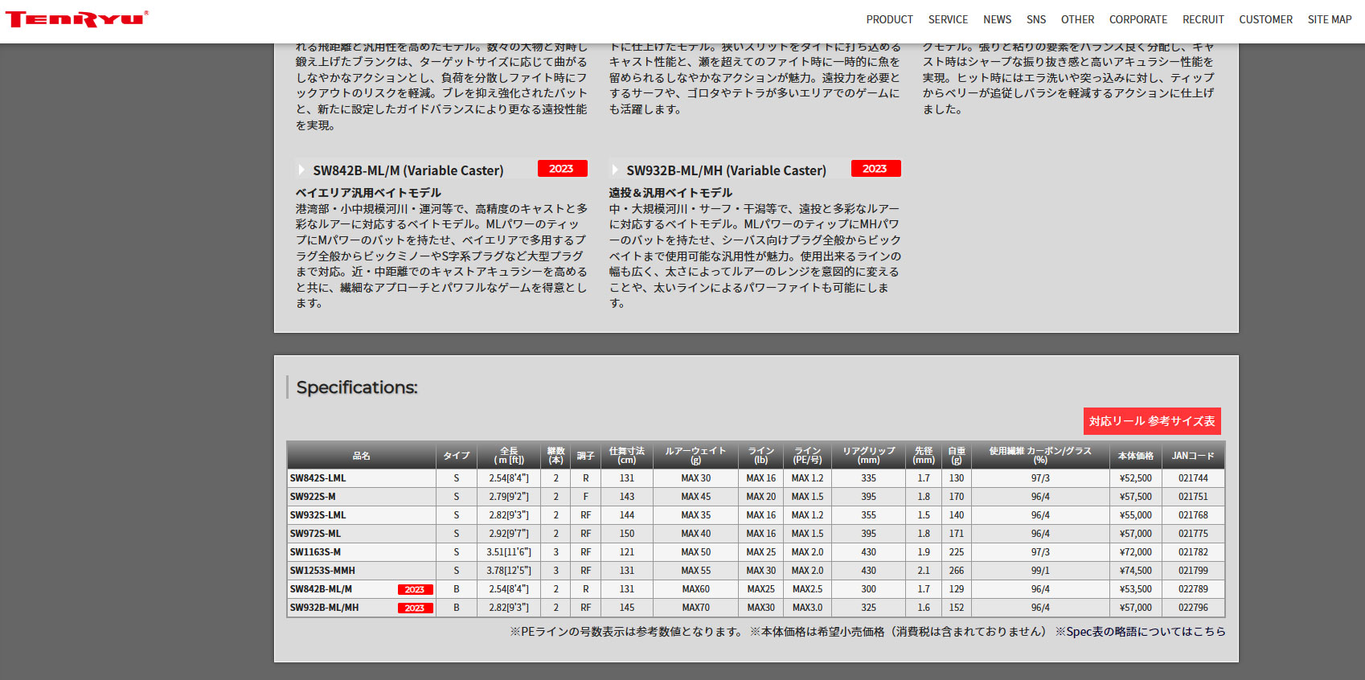Screen dimensions: 1365x680
Task: Open the SITE MAP page
Action: point(1329,19)
